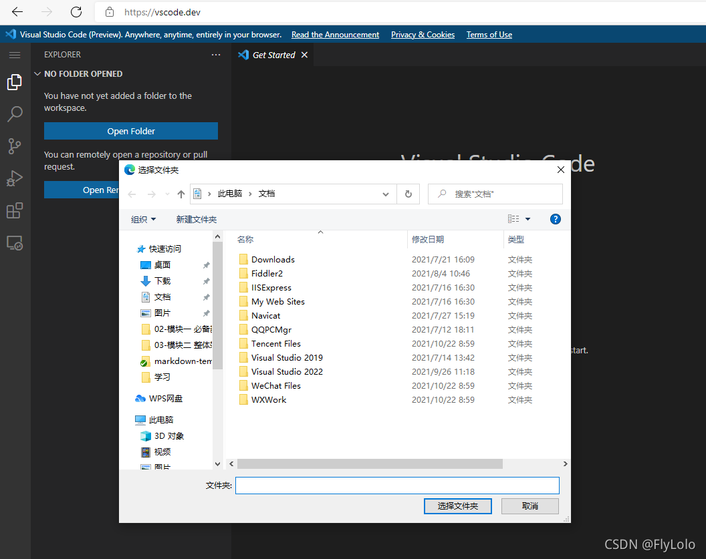Sort by the 名称 column header
The height and width of the screenshot is (559, 706).
coord(245,239)
